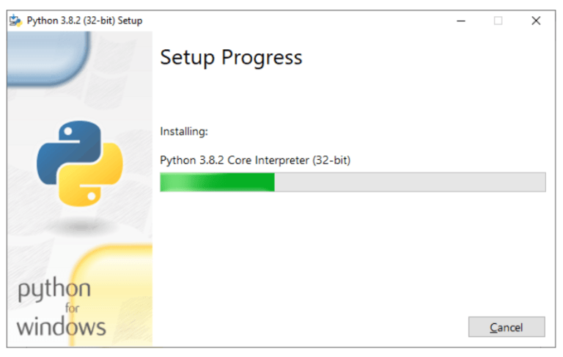Click the Setup Progress heading
Screen dimensions: 563x357
231,58
